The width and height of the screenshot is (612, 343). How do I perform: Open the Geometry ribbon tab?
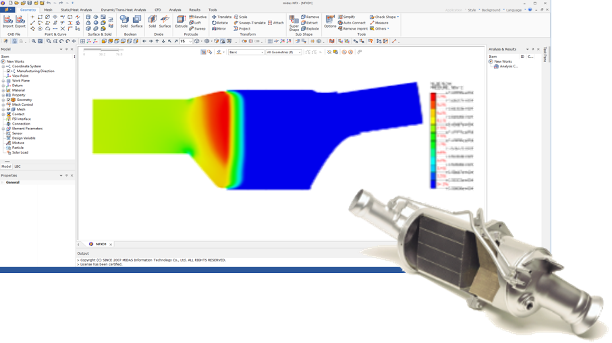point(28,9)
